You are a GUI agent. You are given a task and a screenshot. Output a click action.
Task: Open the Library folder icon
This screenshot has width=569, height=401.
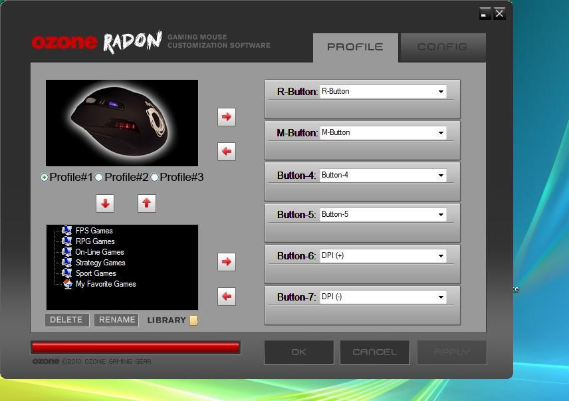point(194,320)
